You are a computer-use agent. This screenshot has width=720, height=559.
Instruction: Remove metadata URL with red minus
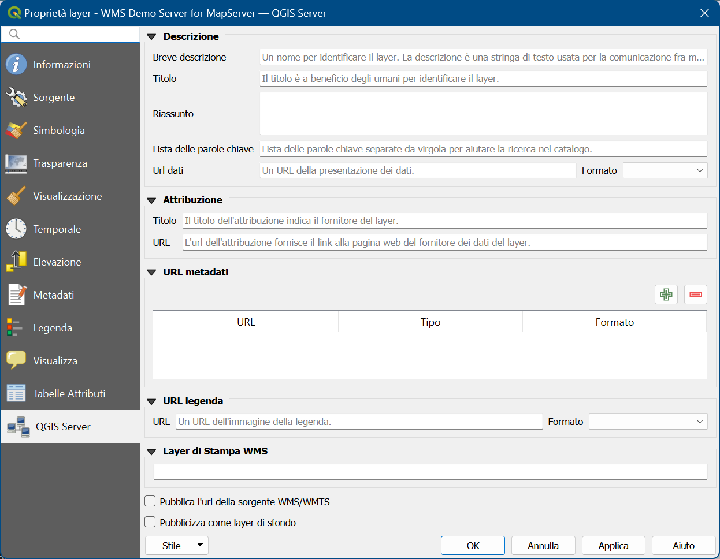coord(696,295)
